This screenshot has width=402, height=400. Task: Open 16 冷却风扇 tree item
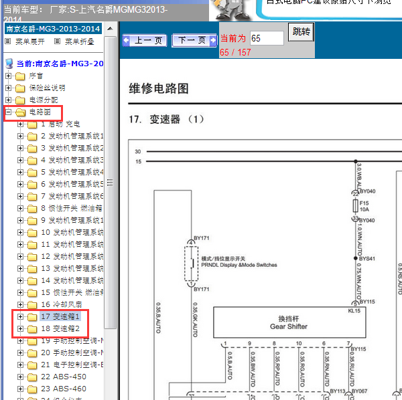pos(62,304)
